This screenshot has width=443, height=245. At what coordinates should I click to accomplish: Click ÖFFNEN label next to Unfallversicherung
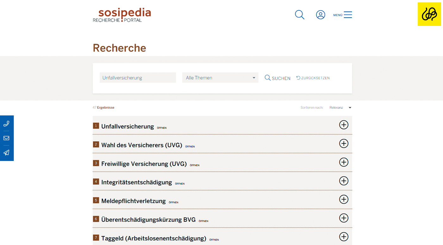162,128
